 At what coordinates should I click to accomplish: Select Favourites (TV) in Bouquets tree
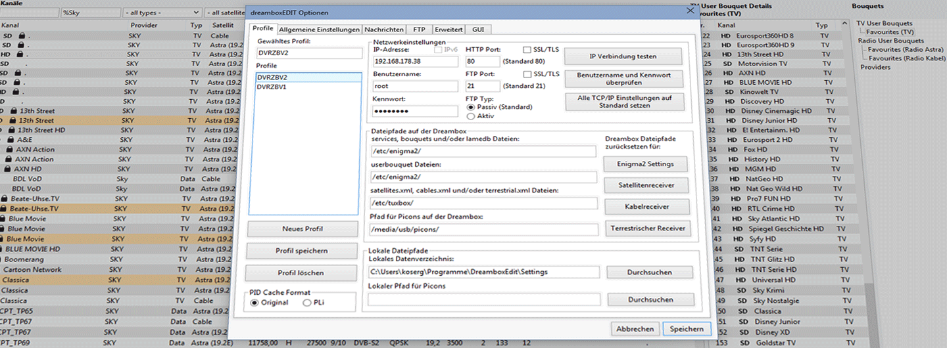889,32
